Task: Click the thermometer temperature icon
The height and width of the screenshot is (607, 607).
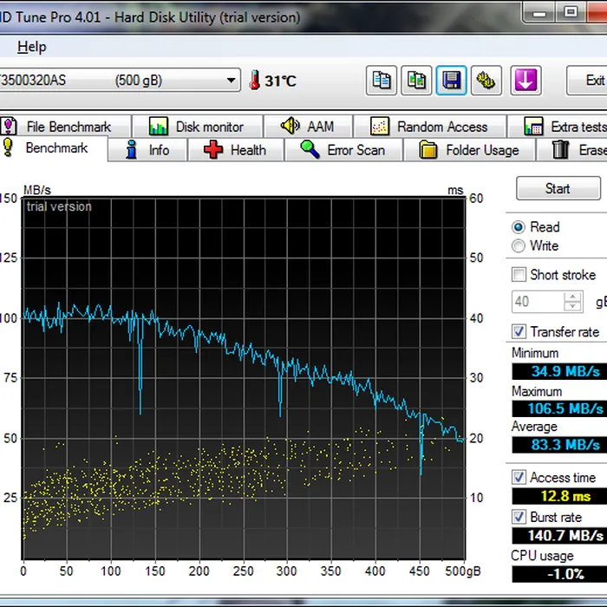Action: tap(255, 80)
